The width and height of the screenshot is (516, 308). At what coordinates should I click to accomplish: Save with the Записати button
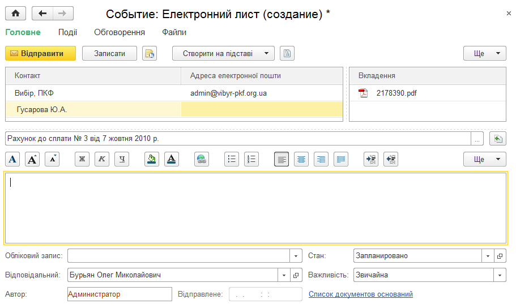tap(109, 53)
